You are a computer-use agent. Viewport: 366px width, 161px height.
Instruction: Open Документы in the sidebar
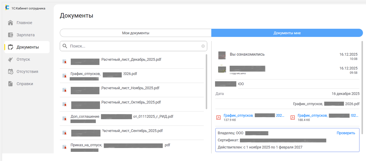click(27, 47)
